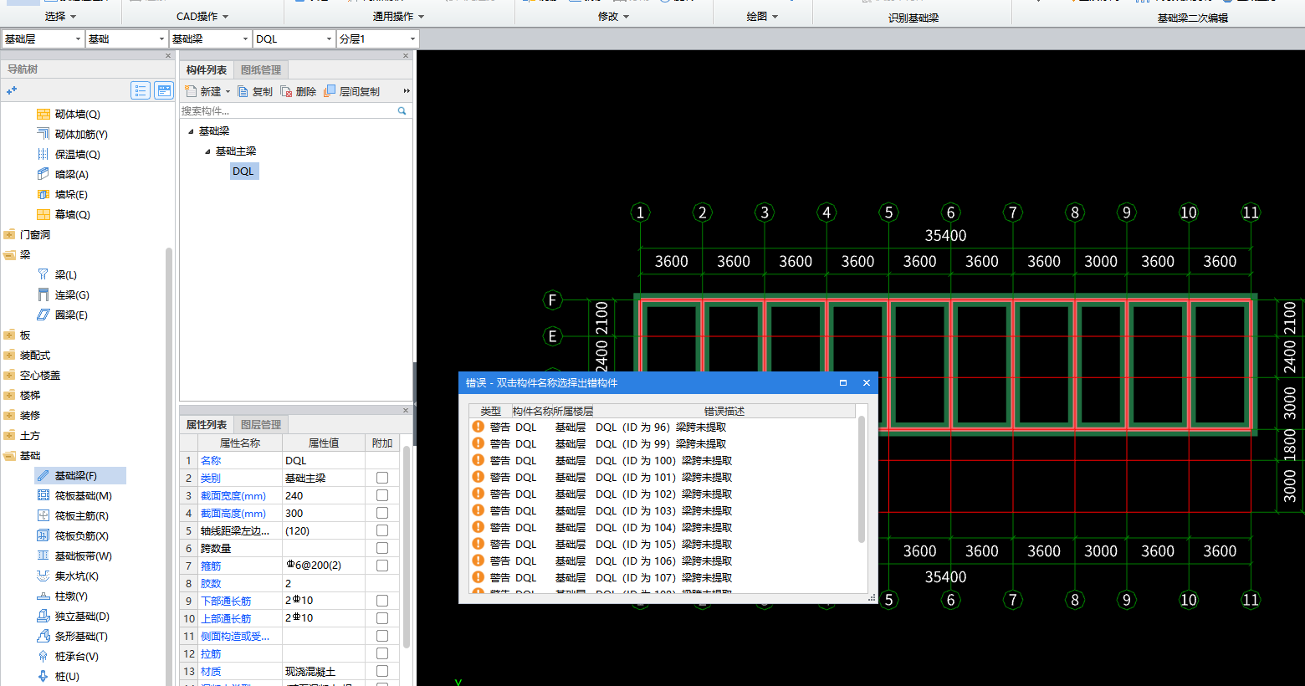The height and width of the screenshot is (686, 1305).
Task: Select 墙垛(E) item icon
Action: (43, 194)
